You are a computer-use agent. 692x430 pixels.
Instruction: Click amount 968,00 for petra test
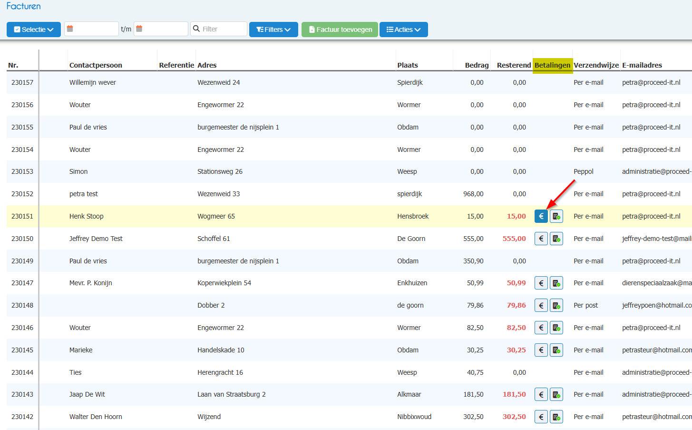tap(473, 194)
